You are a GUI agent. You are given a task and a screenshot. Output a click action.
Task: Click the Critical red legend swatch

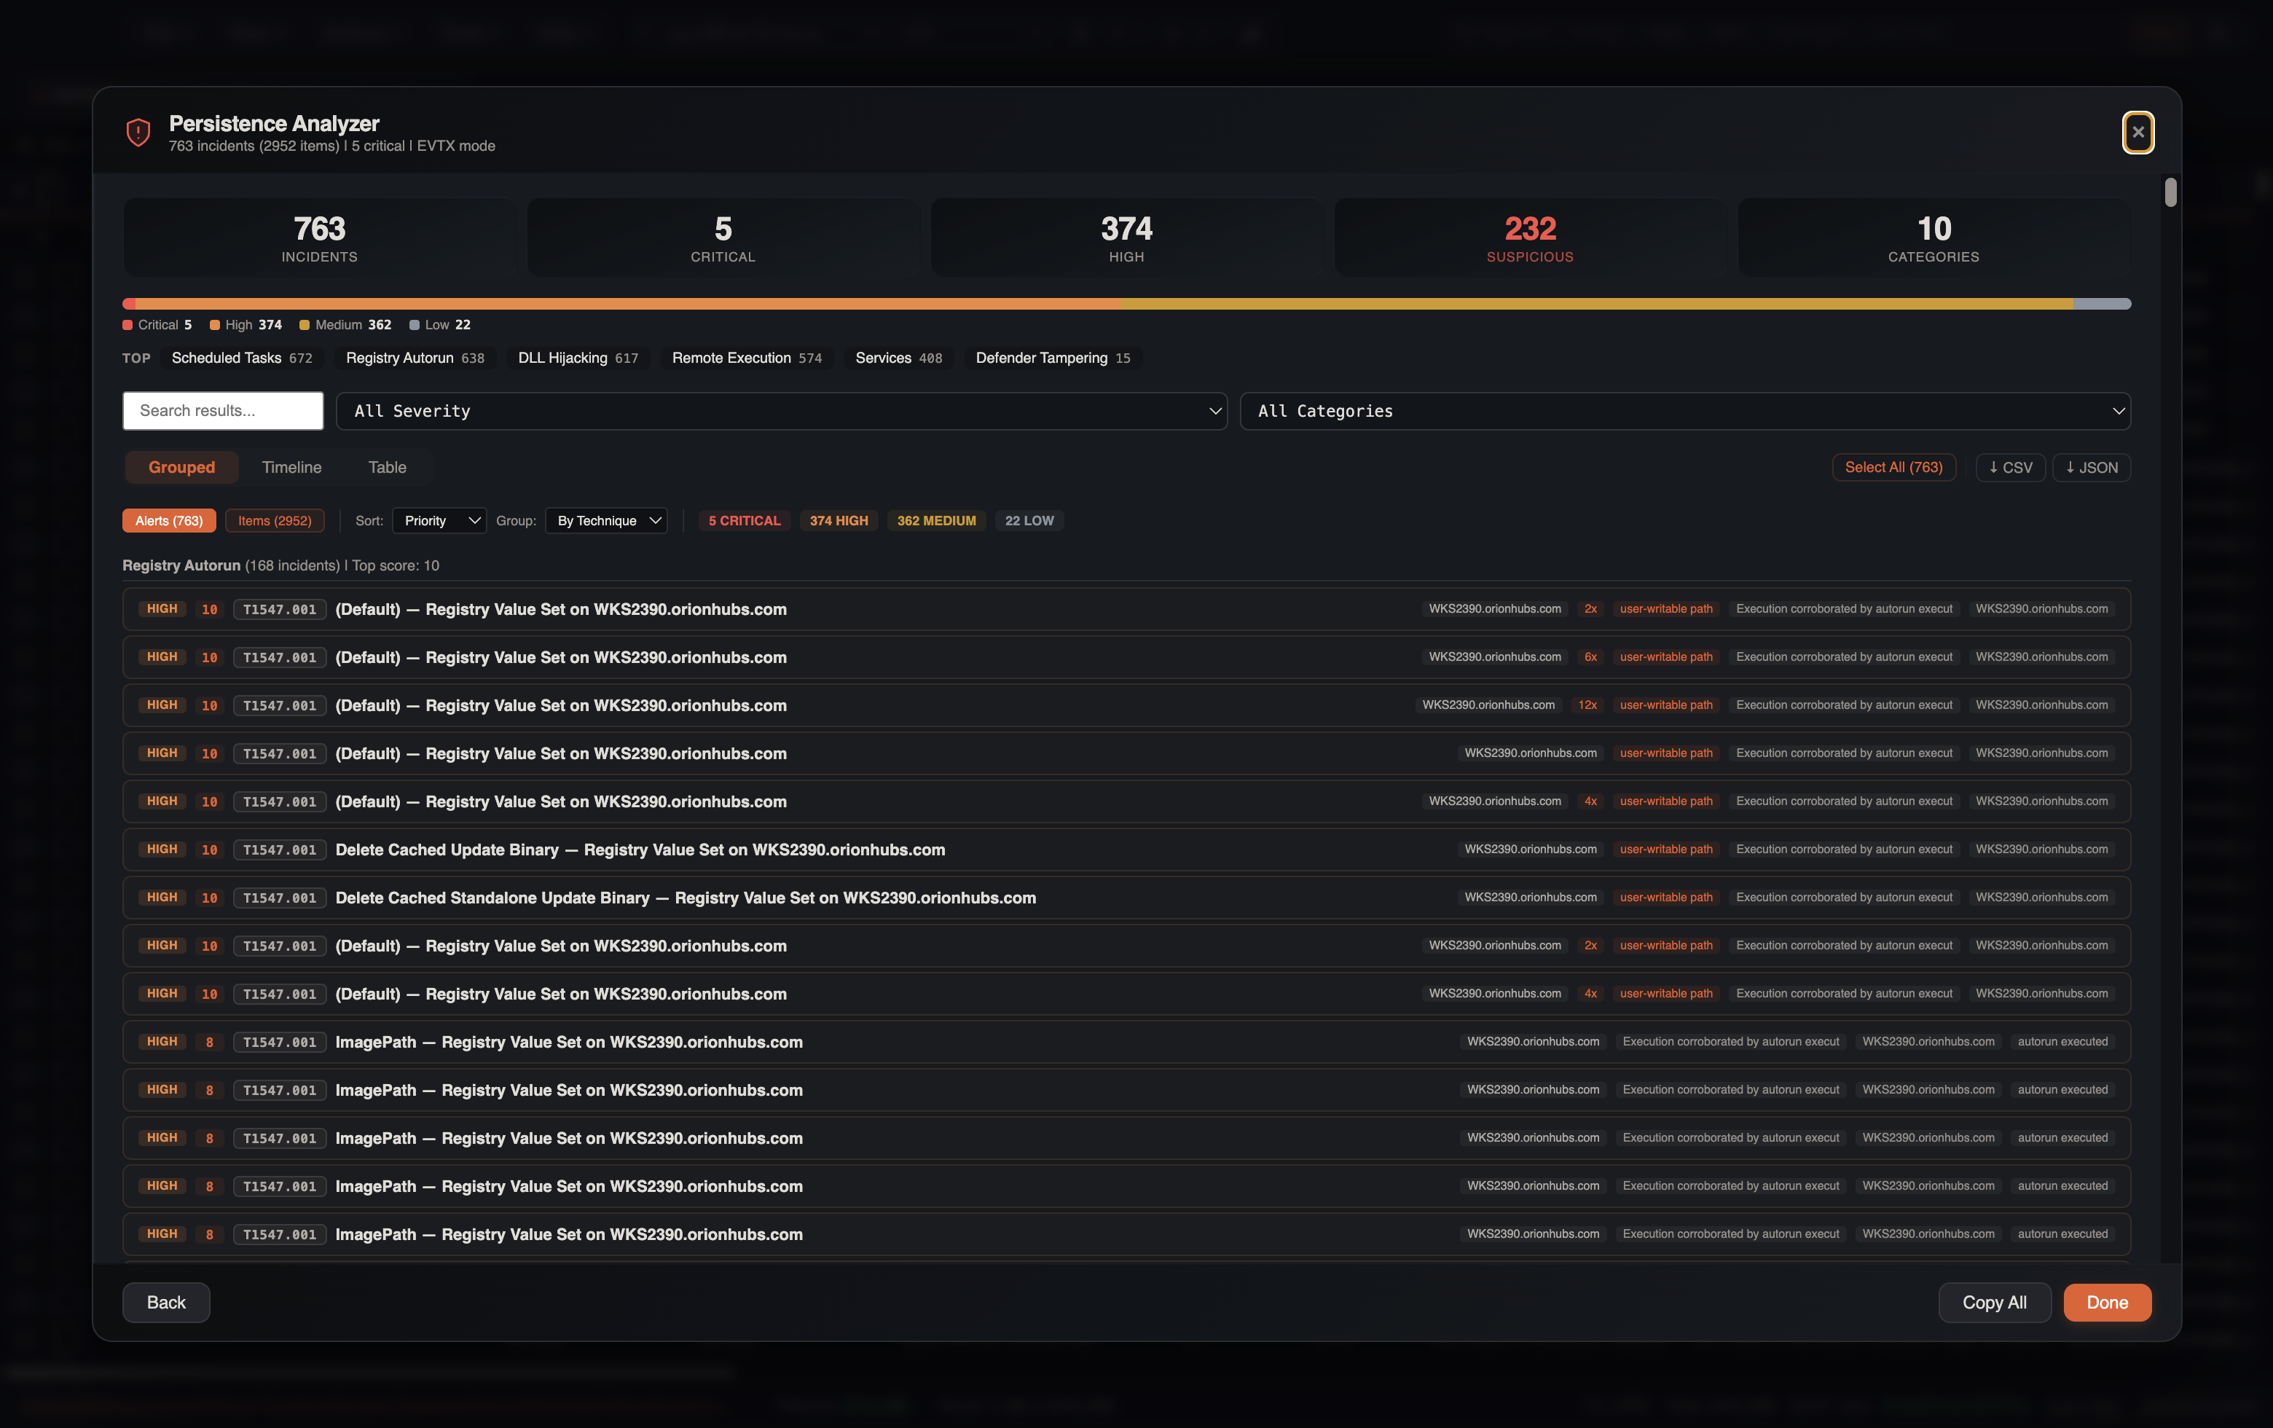click(127, 325)
